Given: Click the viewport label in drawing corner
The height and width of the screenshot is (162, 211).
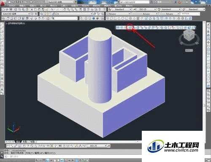Looking at the screenshot, I should 15,23.
